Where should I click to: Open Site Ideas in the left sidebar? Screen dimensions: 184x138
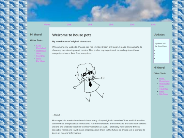tap(40, 61)
